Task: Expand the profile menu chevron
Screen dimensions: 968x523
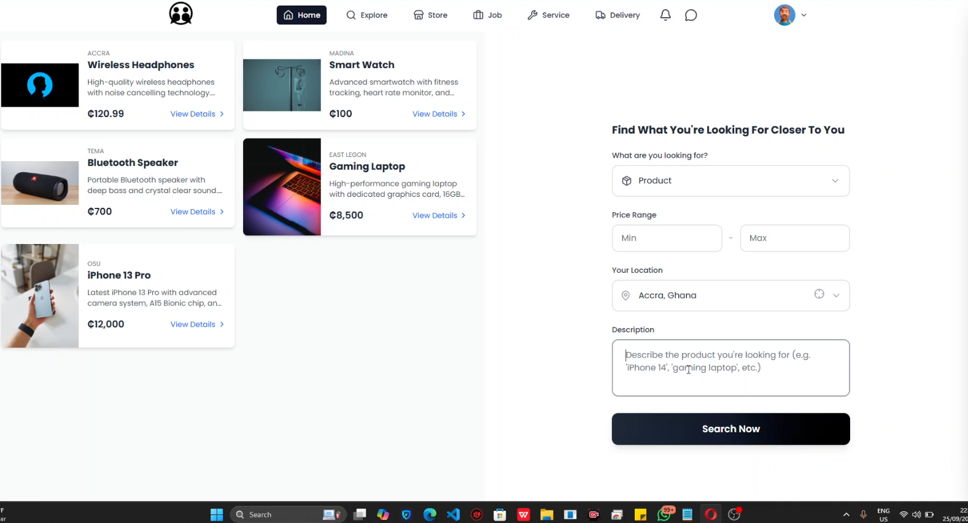Action: [803, 15]
